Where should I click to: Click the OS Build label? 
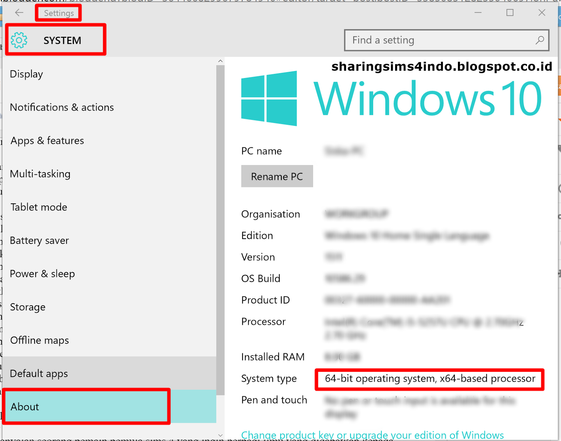[x=261, y=278]
